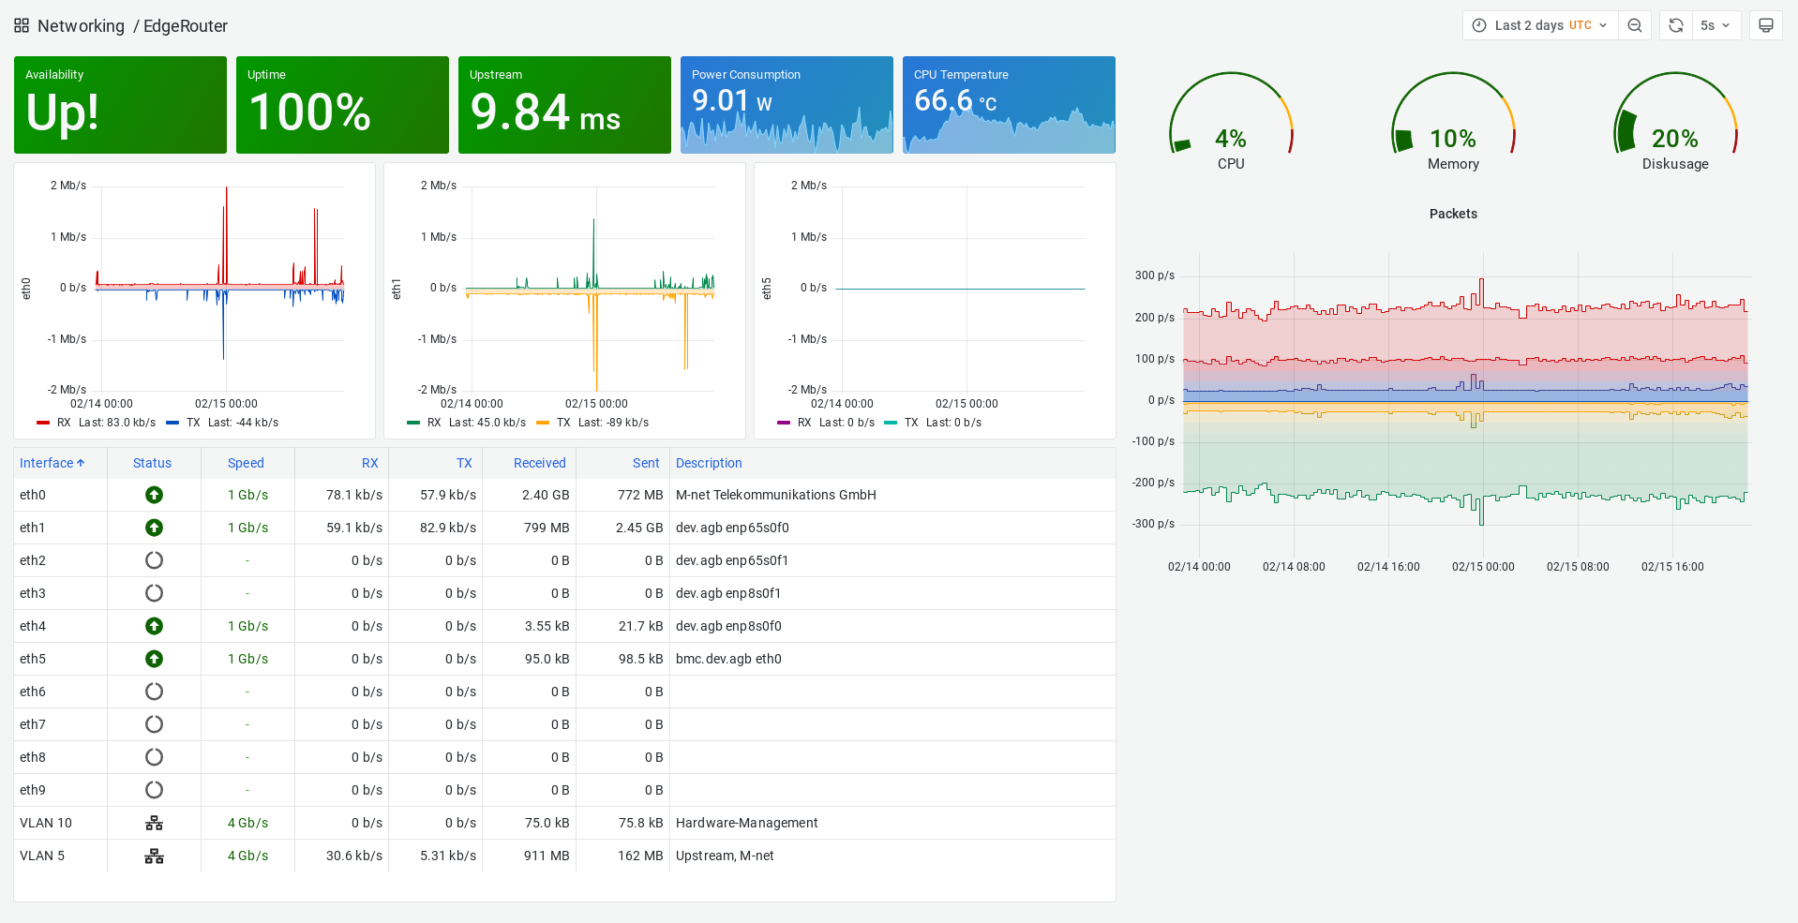
Task: Sort table by RX column
Action: pyautogui.click(x=370, y=463)
